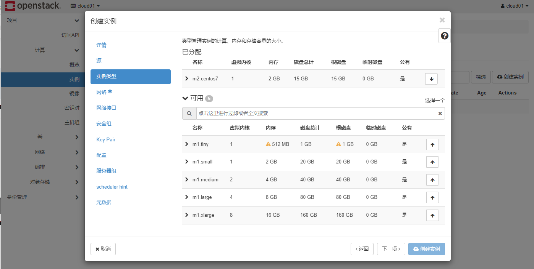Clear the filter search box with X
Image resolution: width=534 pixels, height=269 pixels.
pos(440,114)
